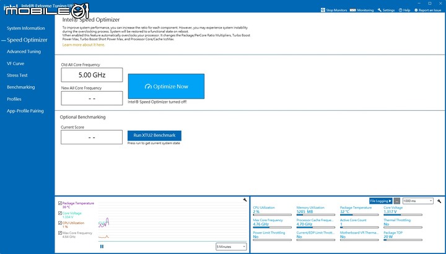Follow the 'Learn more about it here' link

[x=84, y=45]
